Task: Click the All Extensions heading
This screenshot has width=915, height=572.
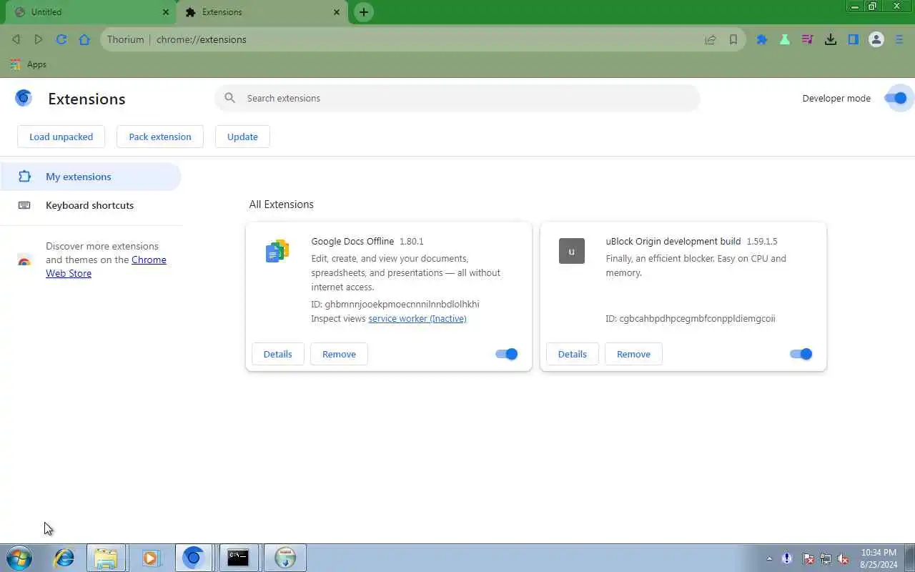Action: click(281, 204)
